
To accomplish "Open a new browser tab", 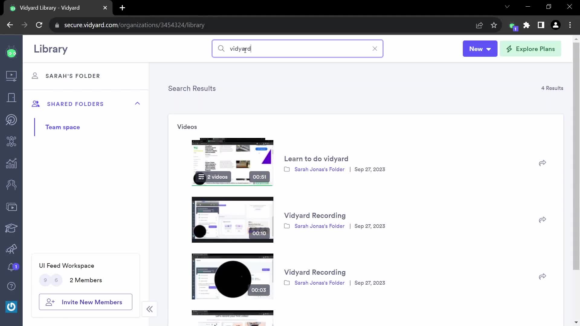I will [122, 8].
